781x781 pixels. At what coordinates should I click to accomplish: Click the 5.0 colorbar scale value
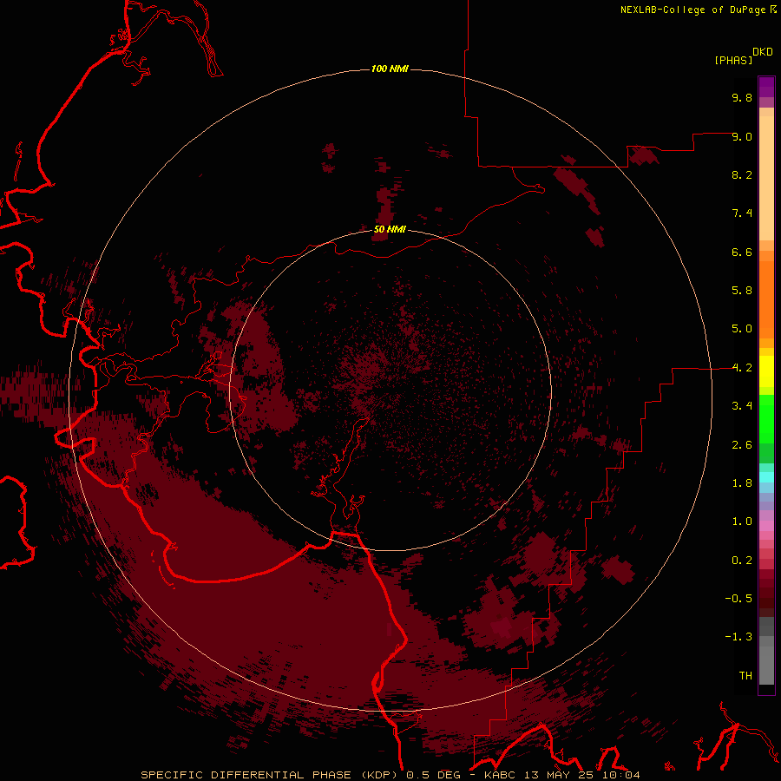pyautogui.click(x=742, y=329)
